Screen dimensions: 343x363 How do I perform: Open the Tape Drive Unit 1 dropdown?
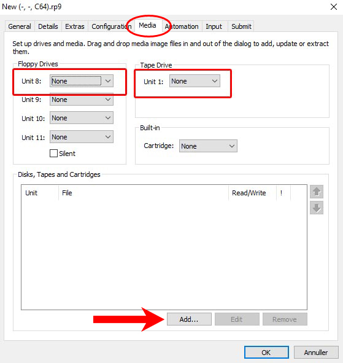tap(195, 81)
